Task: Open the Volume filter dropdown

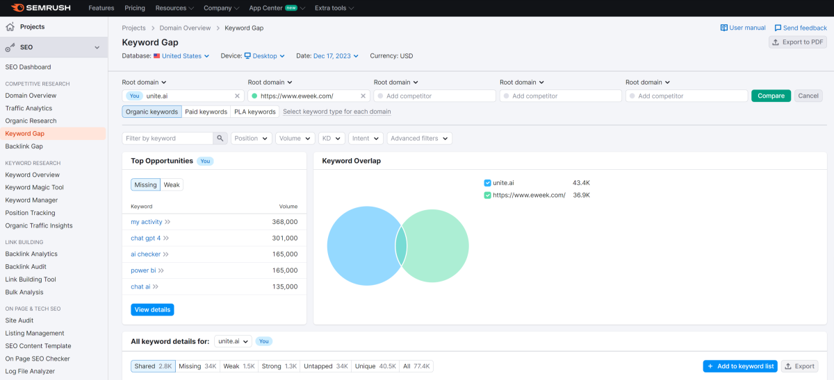Action: [295, 139]
